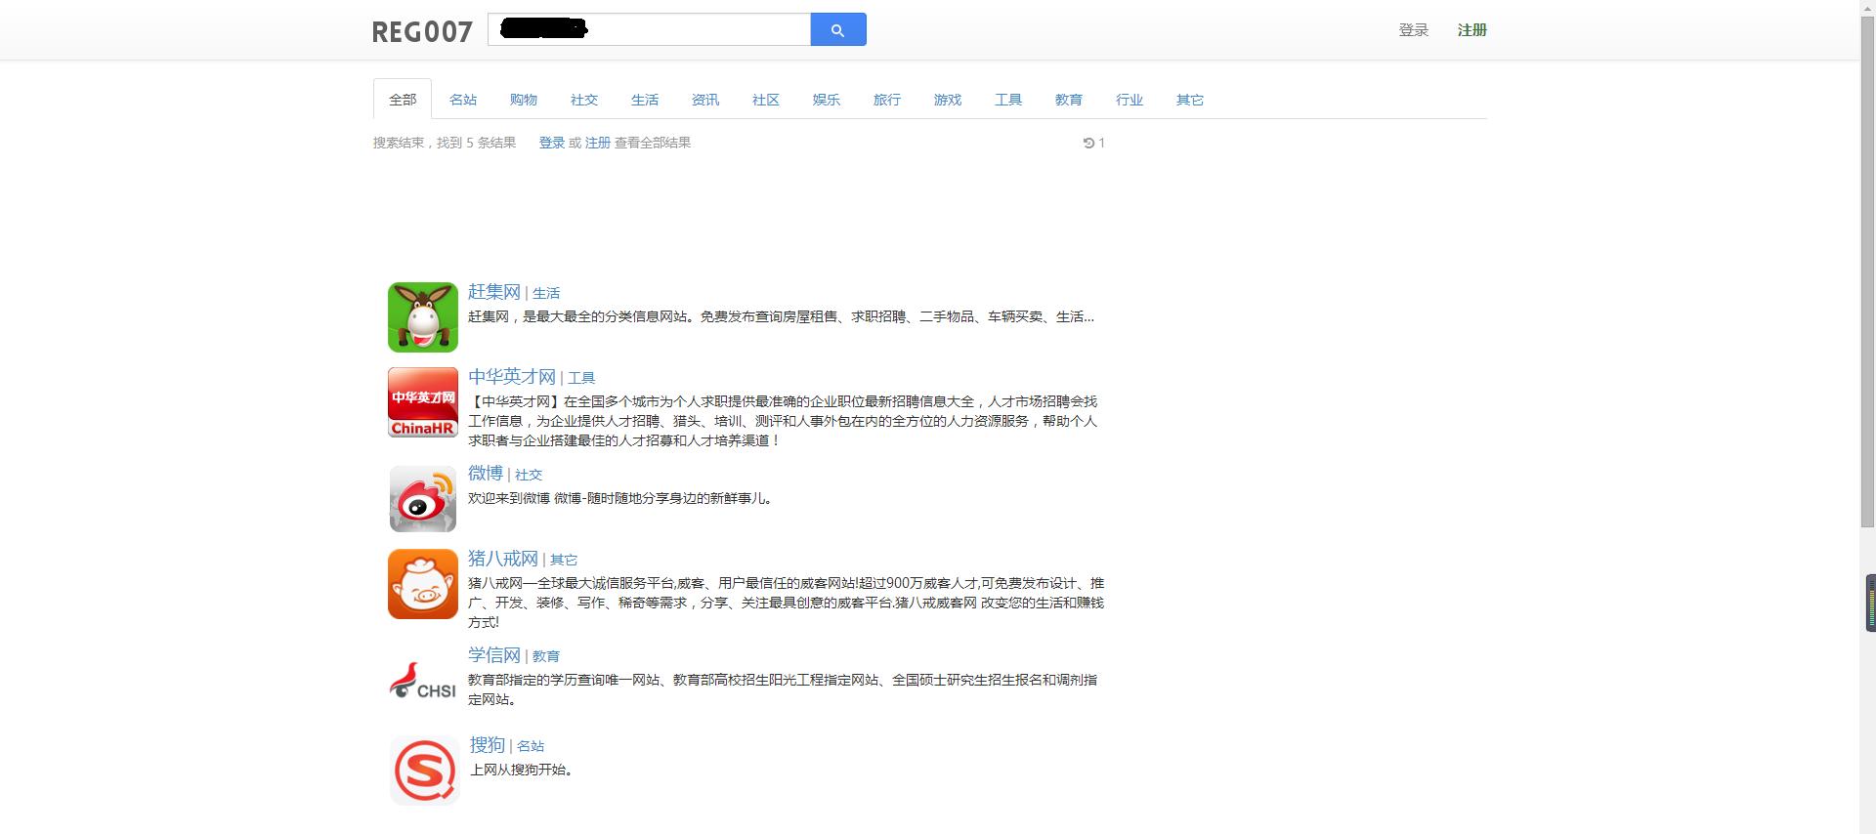Click the 生活 category tag next to 赶集网

(x=546, y=293)
